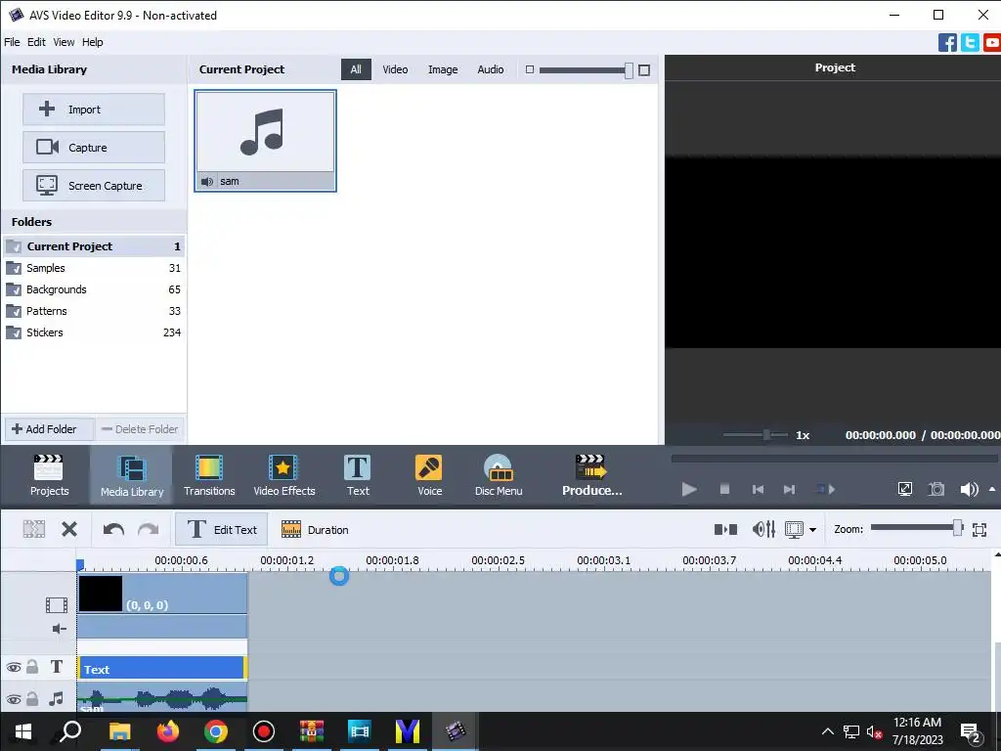This screenshot has height=751, width=1001.
Task: Click the preview volume speaker icon
Action: click(x=969, y=489)
